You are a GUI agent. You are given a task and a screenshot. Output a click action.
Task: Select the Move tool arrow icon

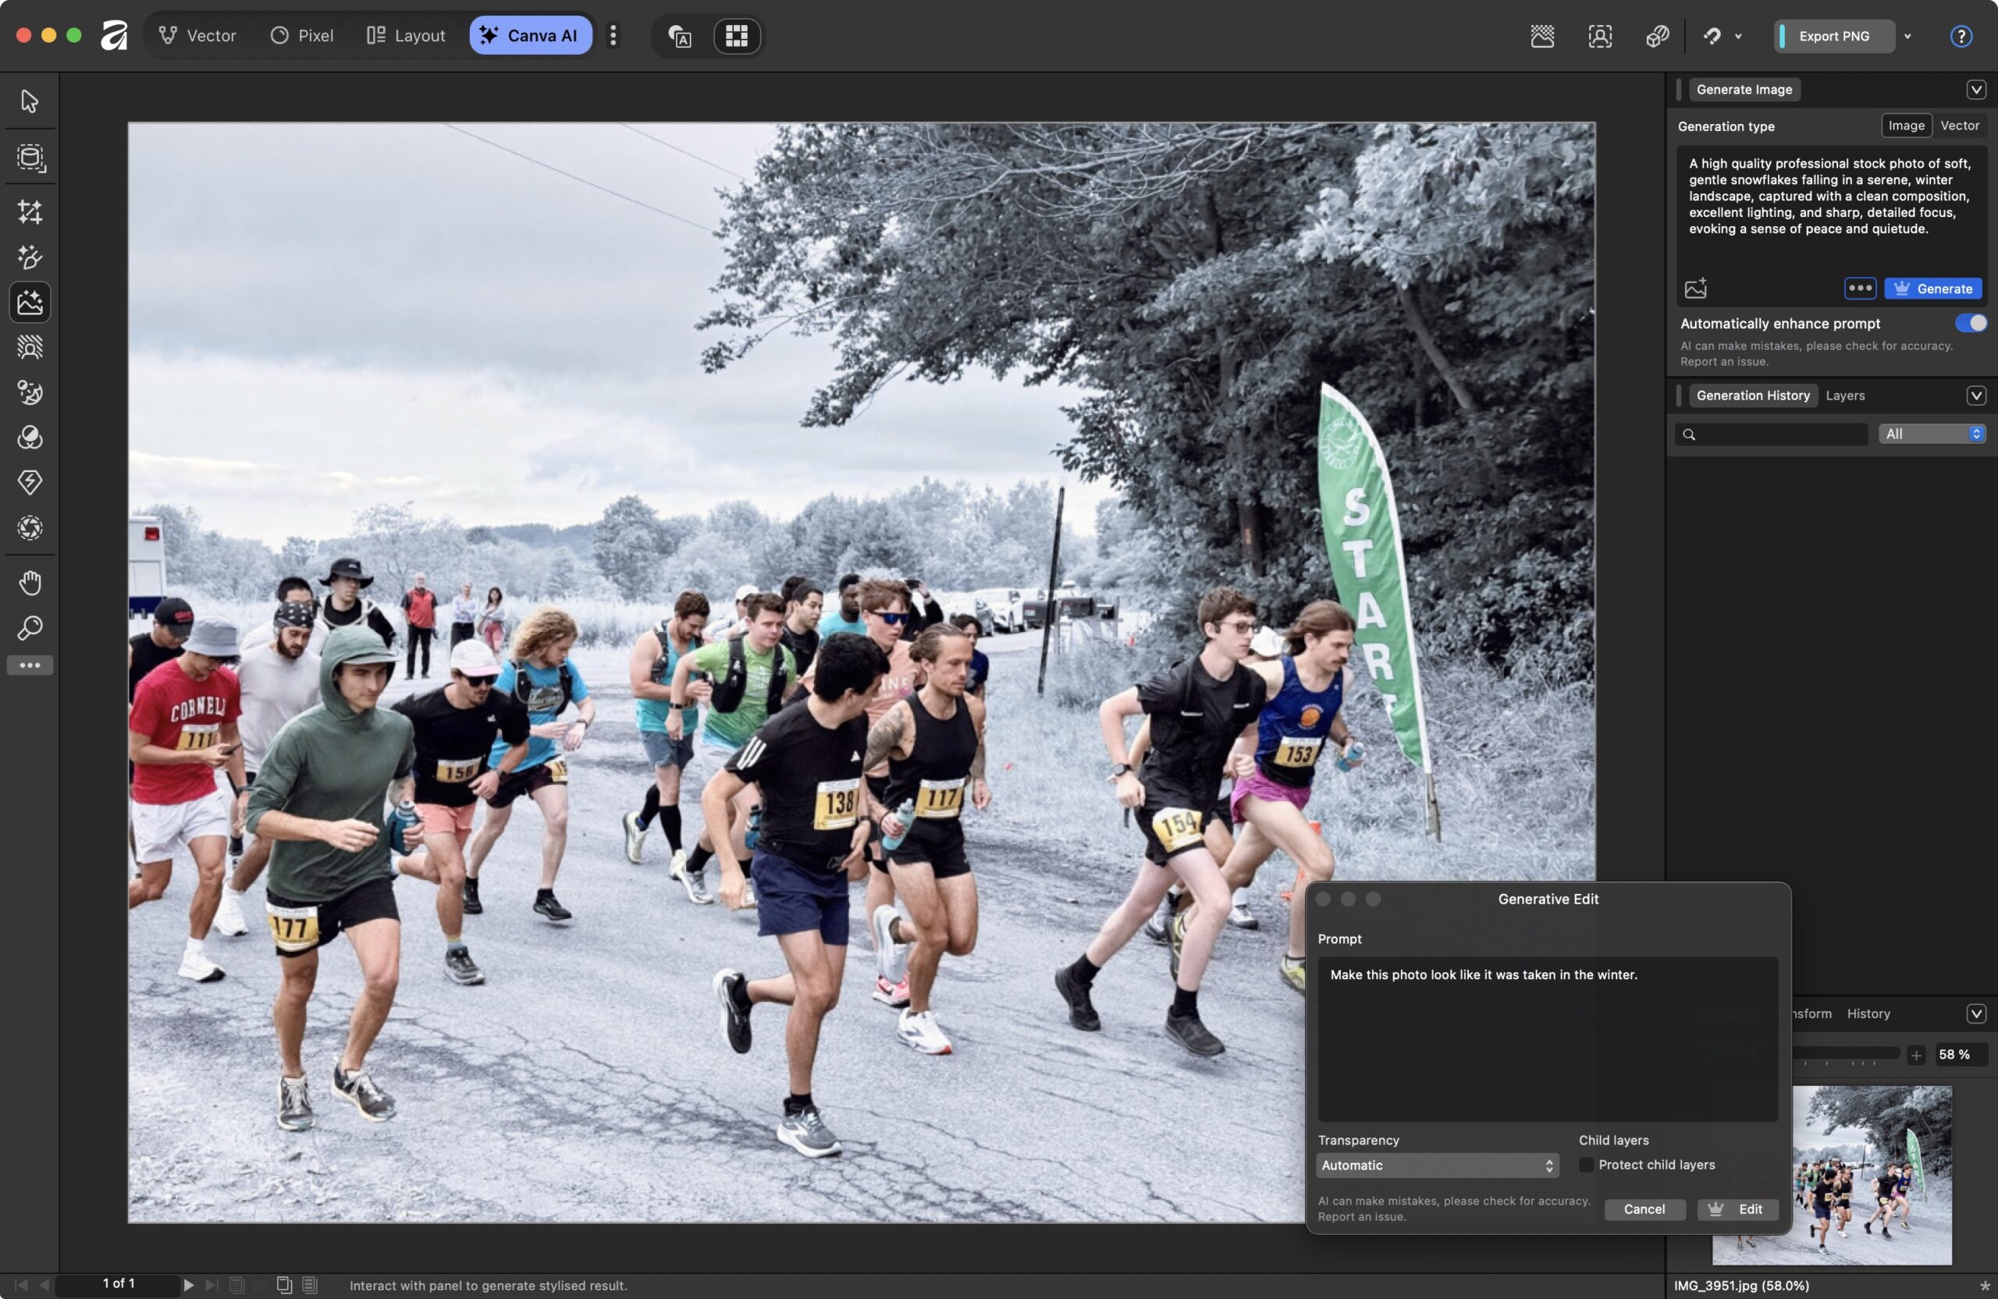pyautogui.click(x=30, y=101)
